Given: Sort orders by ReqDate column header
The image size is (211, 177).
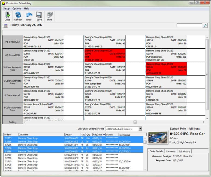Looking at the screenshot, I should tap(99, 135).
